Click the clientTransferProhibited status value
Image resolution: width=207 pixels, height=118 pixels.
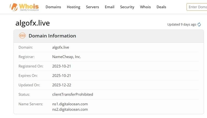point(72,95)
